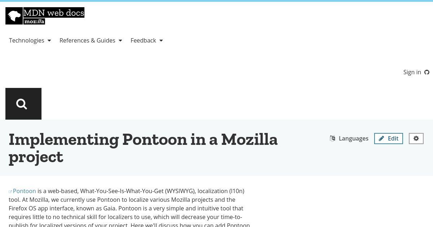Expand the arrow beside References & Guides
This screenshot has height=227, width=433.
pos(120,41)
